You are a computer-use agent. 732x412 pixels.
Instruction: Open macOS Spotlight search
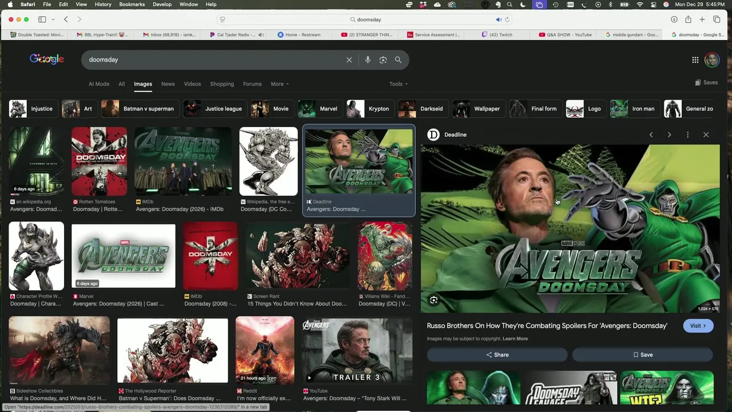[x=510, y=5]
